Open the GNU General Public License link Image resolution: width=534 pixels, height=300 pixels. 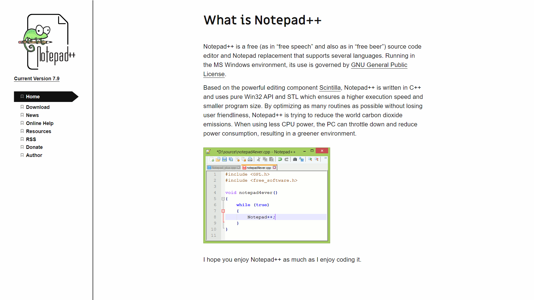379,65
